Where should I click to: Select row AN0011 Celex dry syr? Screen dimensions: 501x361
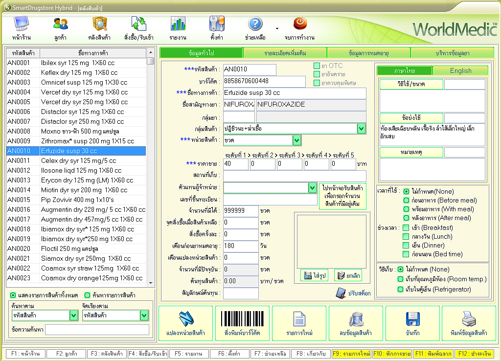tap(76, 161)
